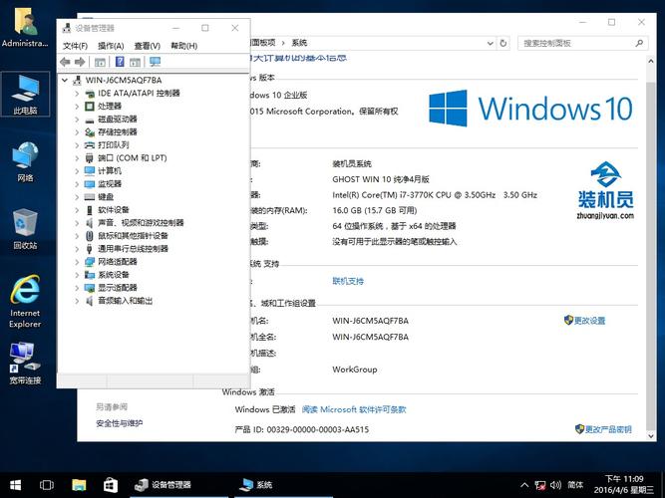
Task: Expand the 音频输入和输出 node
Action: coord(77,301)
